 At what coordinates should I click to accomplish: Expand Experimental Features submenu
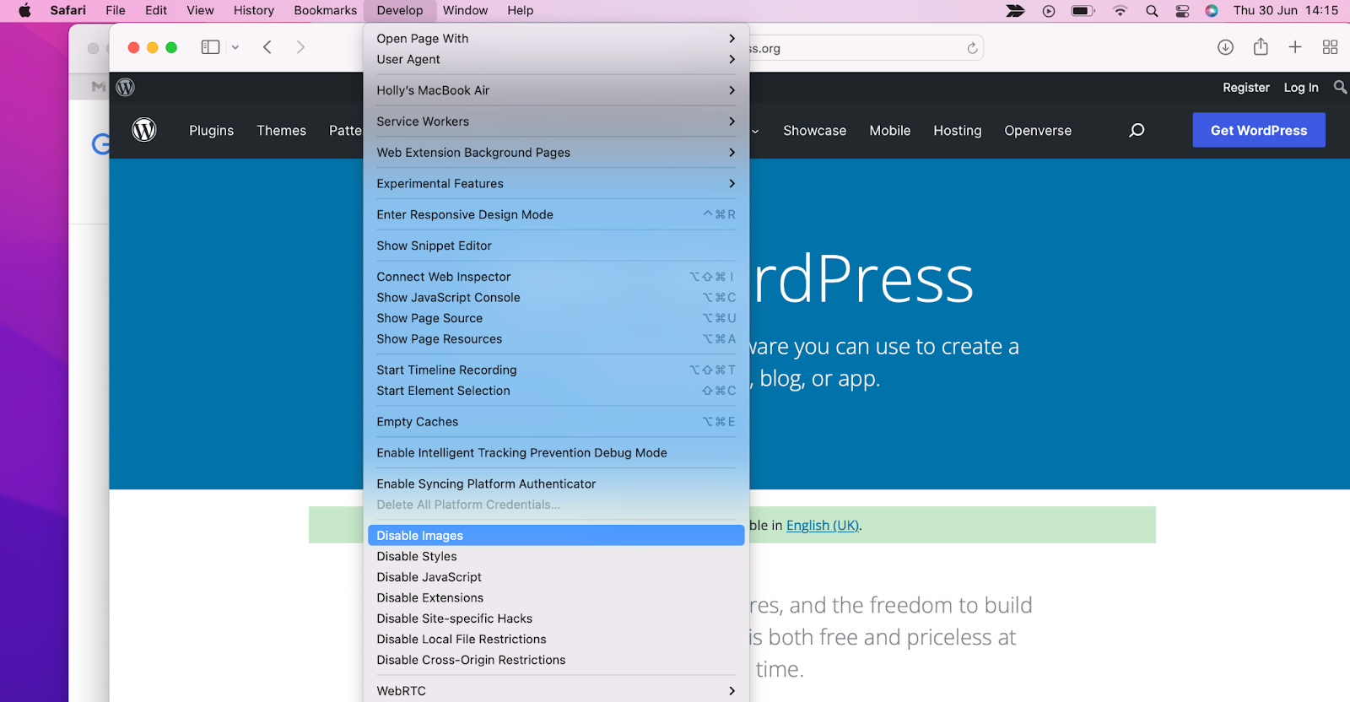(x=556, y=184)
